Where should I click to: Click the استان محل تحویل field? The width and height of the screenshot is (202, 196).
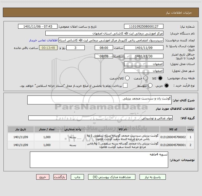click(x=144, y=64)
